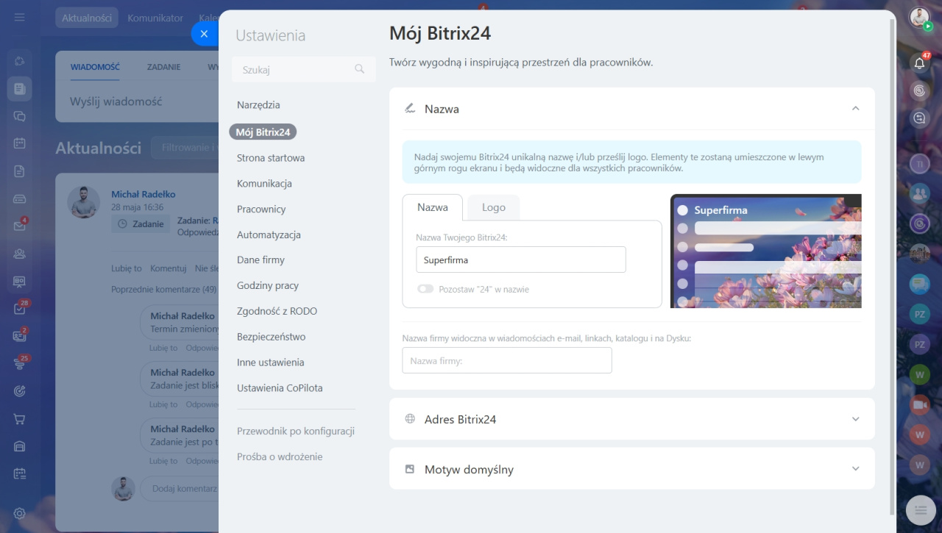The image size is (942, 533).
Task: Open Inne ustawienia settings
Action: [x=270, y=362]
